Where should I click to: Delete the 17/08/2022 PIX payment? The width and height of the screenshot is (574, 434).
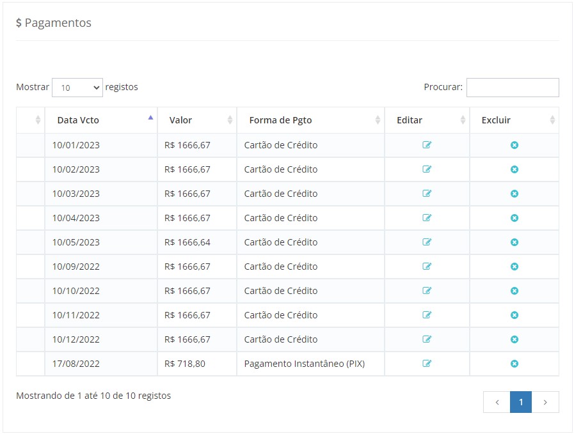click(x=514, y=364)
